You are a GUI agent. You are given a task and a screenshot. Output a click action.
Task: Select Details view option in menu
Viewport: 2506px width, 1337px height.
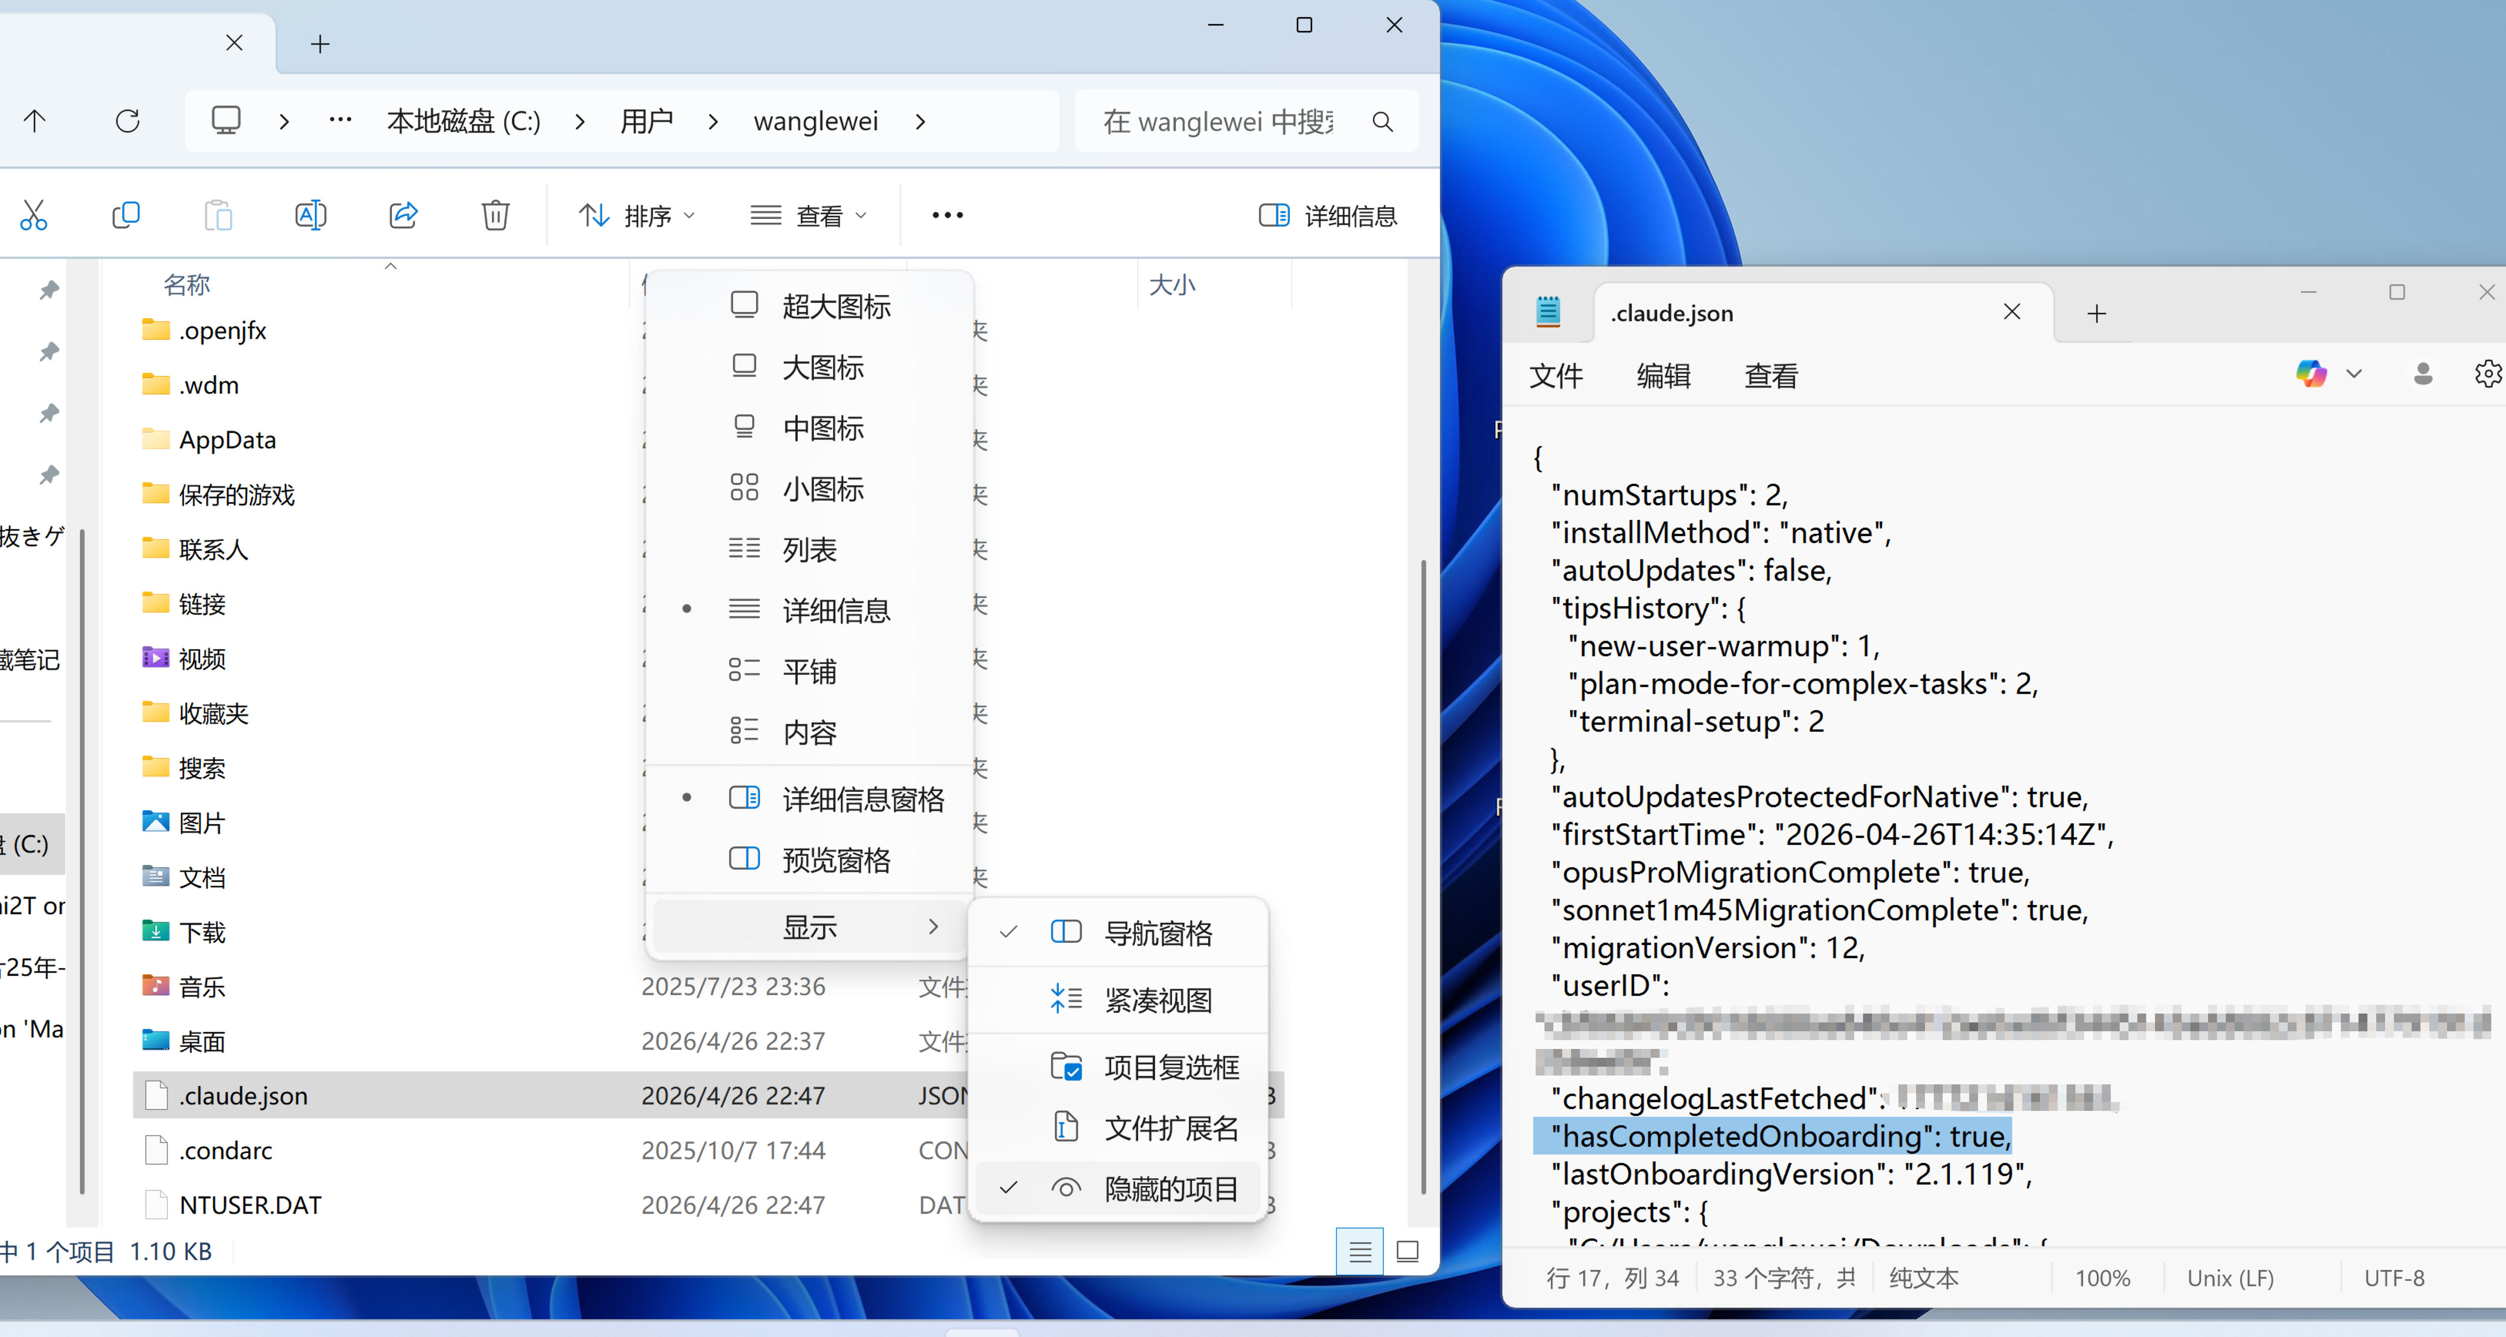coord(810,610)
